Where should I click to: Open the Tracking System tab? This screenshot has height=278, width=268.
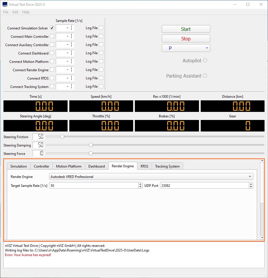[167, 166]
